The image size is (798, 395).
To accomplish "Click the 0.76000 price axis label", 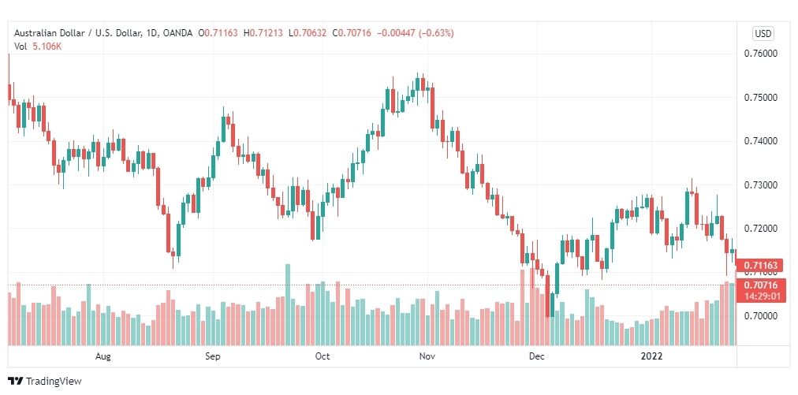I will 761,54.
